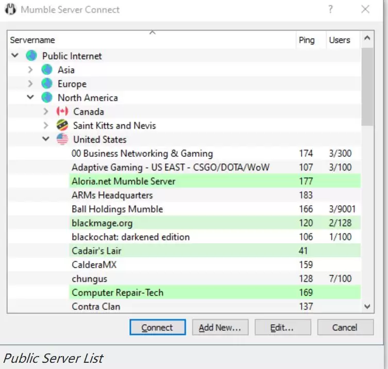Click the Connect button

[158, 327]
